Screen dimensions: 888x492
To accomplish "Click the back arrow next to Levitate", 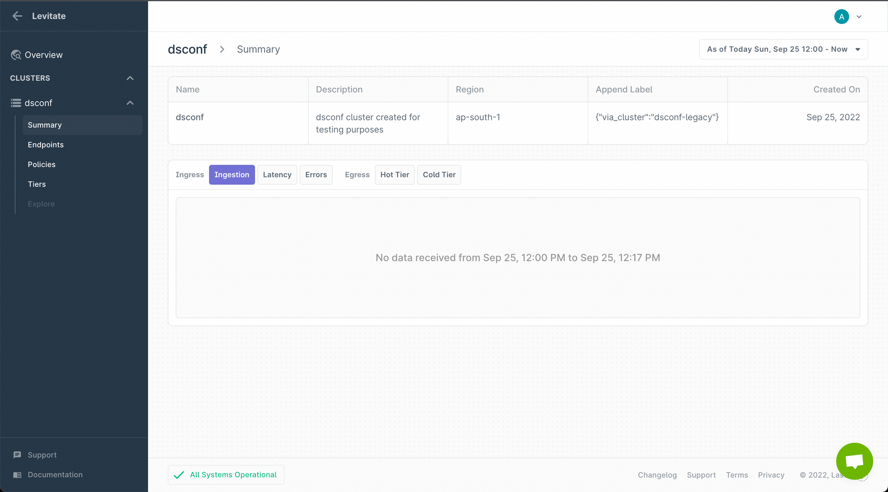I will pos(17,16).
